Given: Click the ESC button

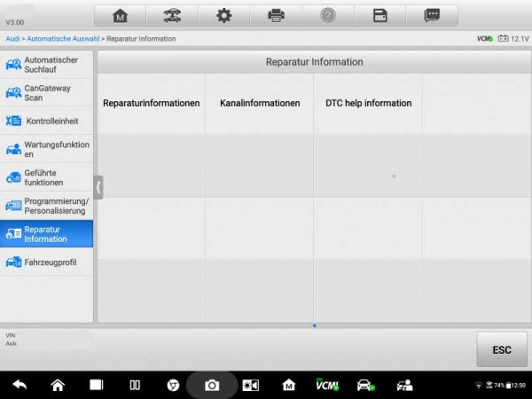Looking at the screenshot, I should (x=502, y=349).
